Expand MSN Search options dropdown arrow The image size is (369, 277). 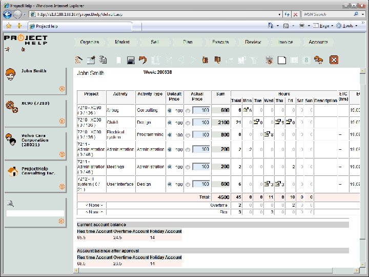[363, 14]
